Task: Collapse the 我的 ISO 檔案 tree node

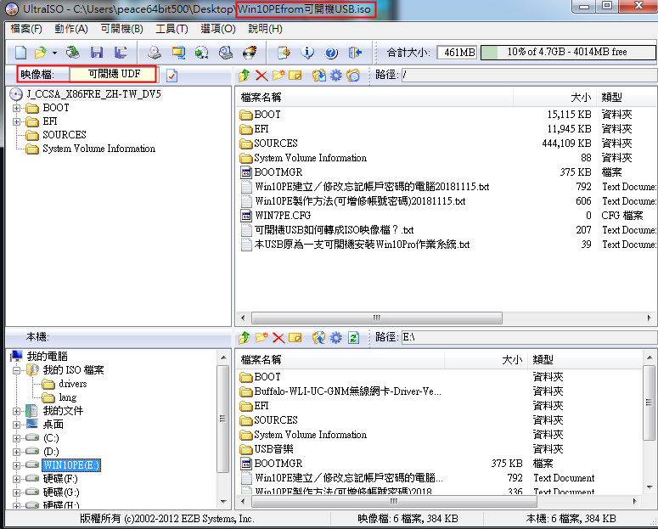Action: (x=16, y=370)
